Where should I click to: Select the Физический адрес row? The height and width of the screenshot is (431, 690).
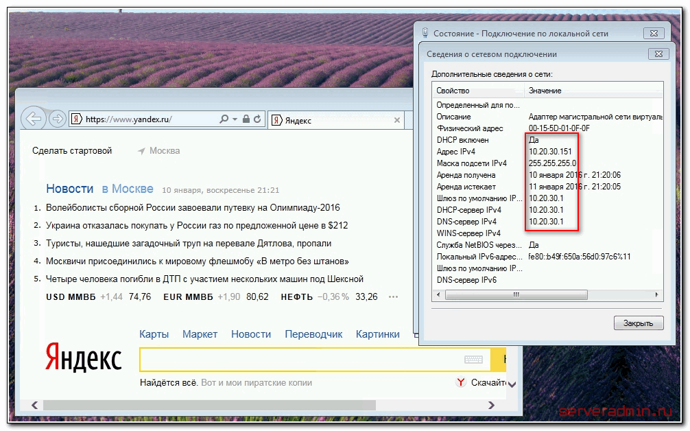tap(548, 128)
